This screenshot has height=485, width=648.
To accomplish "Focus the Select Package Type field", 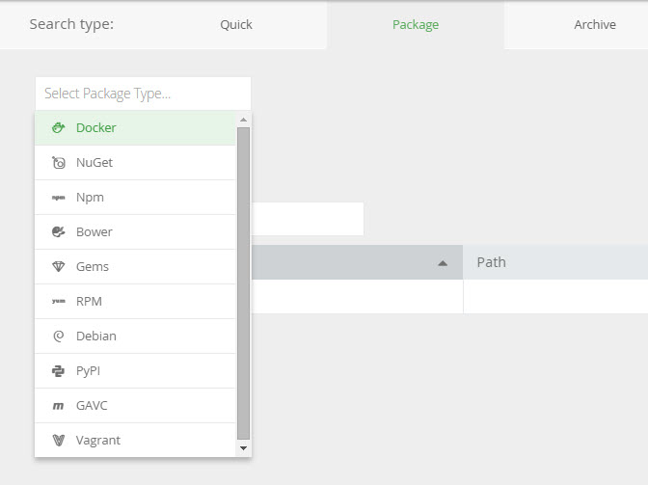I will 142,94.
